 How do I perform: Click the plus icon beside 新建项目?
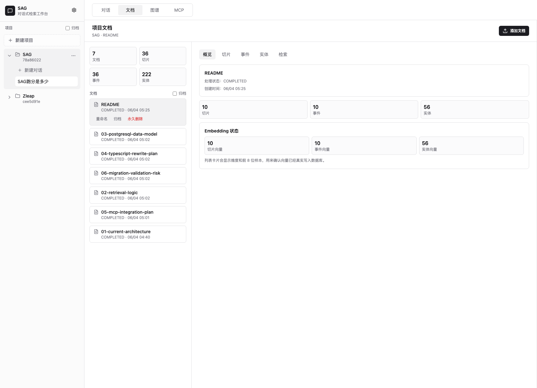click(x=10, y=40)
